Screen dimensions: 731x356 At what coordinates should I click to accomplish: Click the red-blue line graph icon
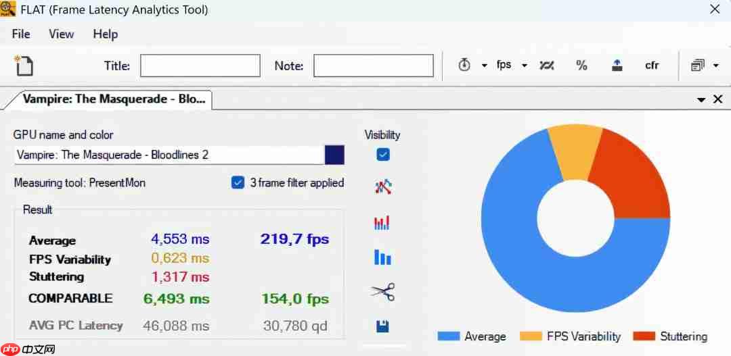pos(383,187)
